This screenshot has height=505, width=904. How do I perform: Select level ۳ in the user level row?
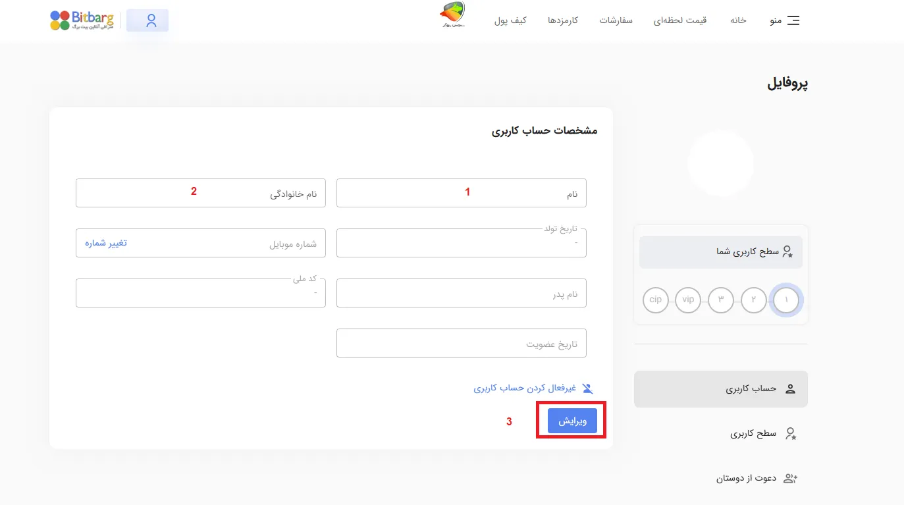720,300
